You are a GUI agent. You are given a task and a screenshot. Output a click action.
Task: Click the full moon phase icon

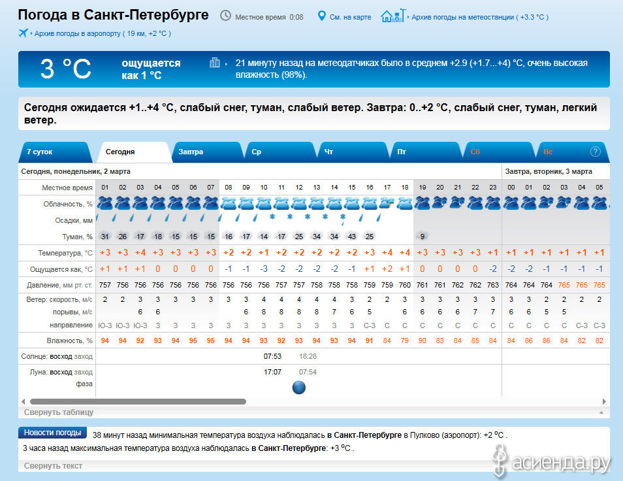coord(299,388)
